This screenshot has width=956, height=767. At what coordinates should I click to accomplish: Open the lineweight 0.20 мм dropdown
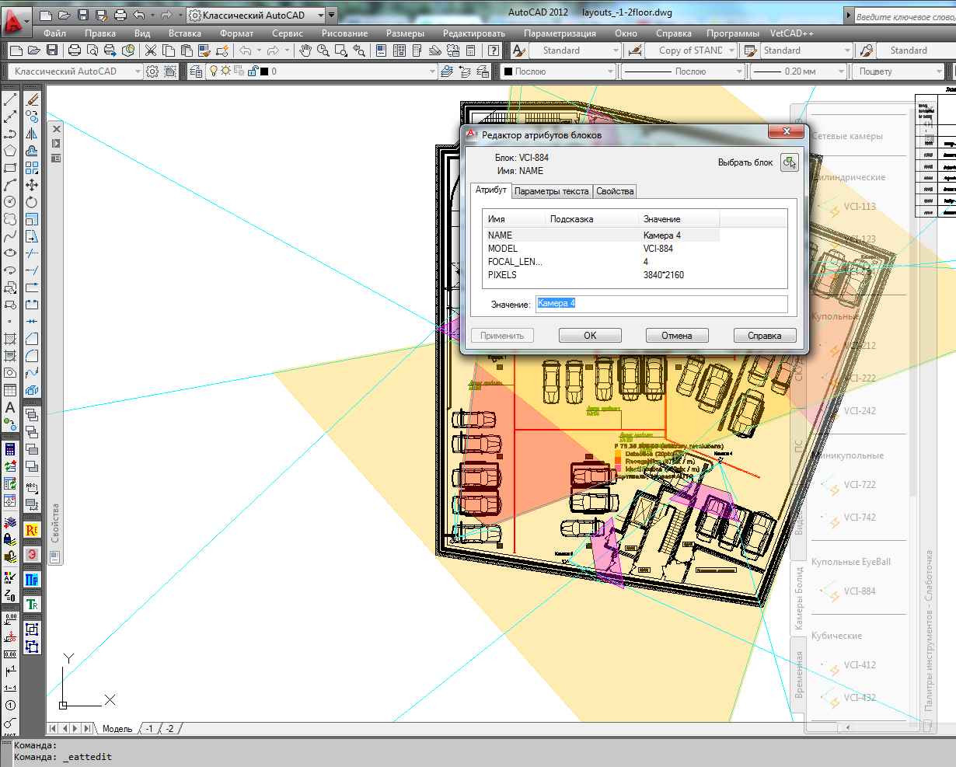point(801,71)
